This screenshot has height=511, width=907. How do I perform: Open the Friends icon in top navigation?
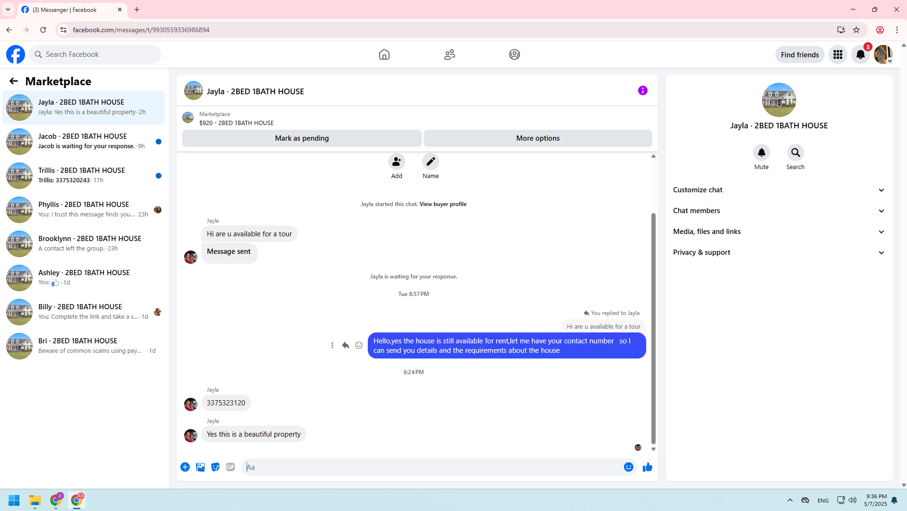click(x=450, y=54)
